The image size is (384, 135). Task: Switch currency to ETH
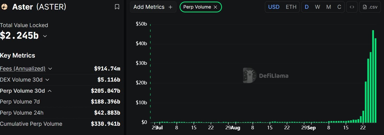[291, 7]
